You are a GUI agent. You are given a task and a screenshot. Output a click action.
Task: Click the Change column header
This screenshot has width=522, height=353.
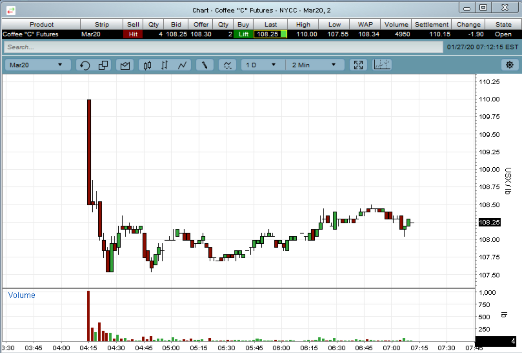pyautogui.click(x=469, y=24)
